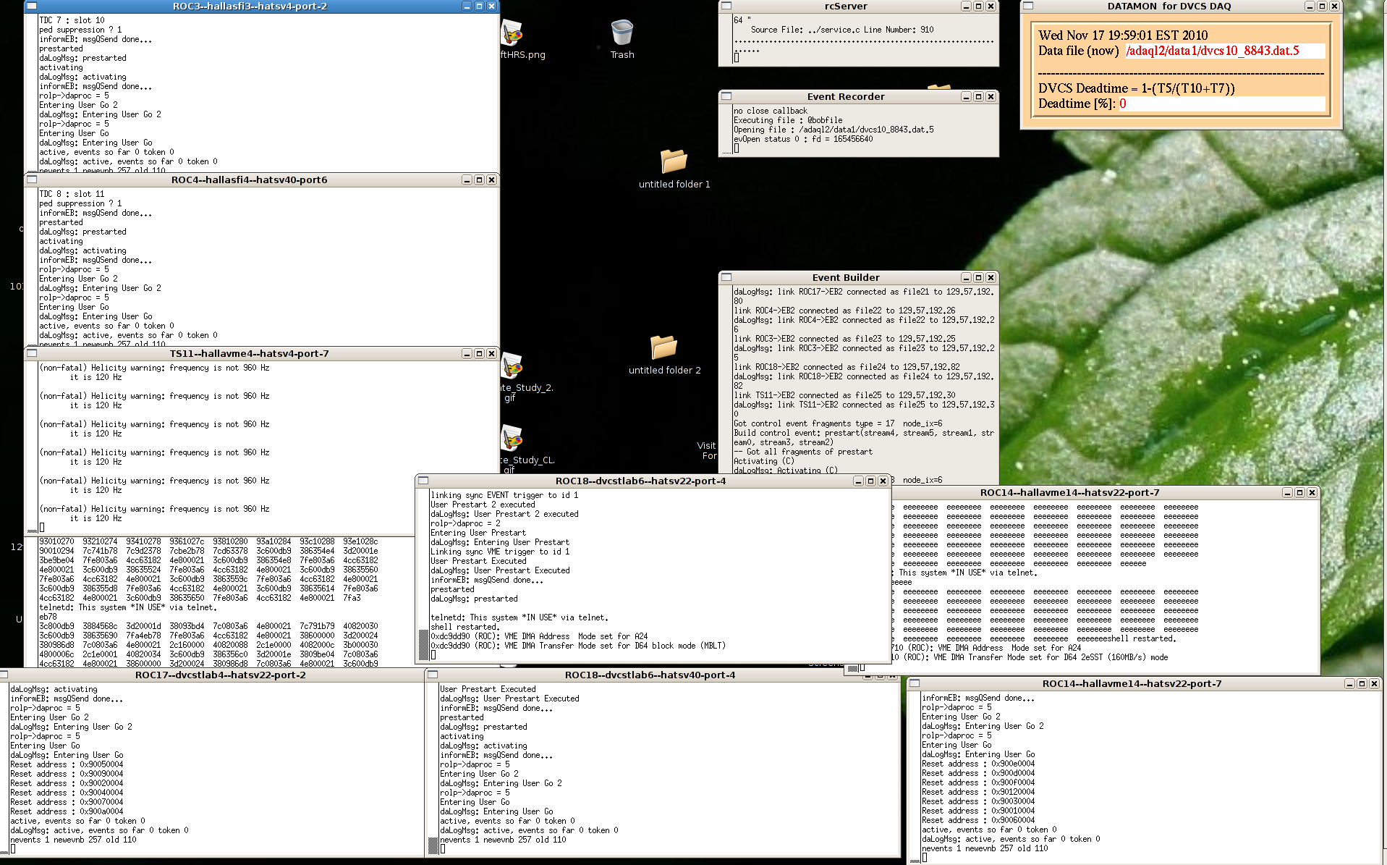Minimize ROC14 window listing Reset addresses
Viewport: 1387px width, 865px height.
pos(1349,683)
